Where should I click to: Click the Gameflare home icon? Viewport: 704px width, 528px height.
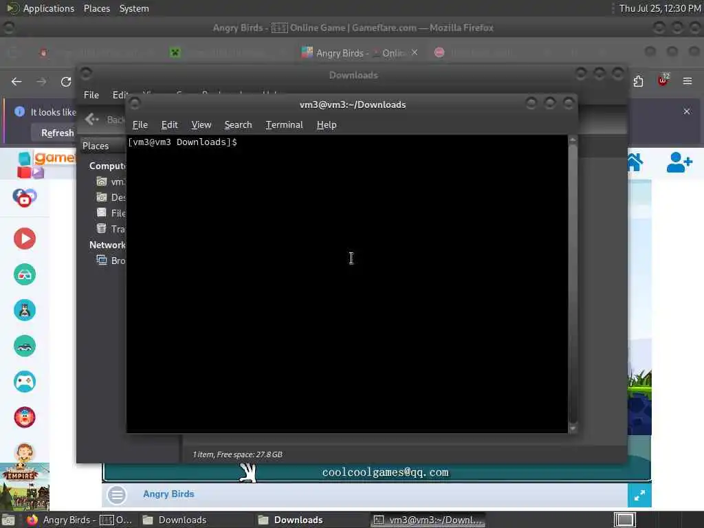635,162
